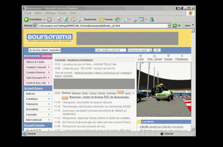Open the Affichage menu
Screen dimensions: 223x147
point(50,13)
